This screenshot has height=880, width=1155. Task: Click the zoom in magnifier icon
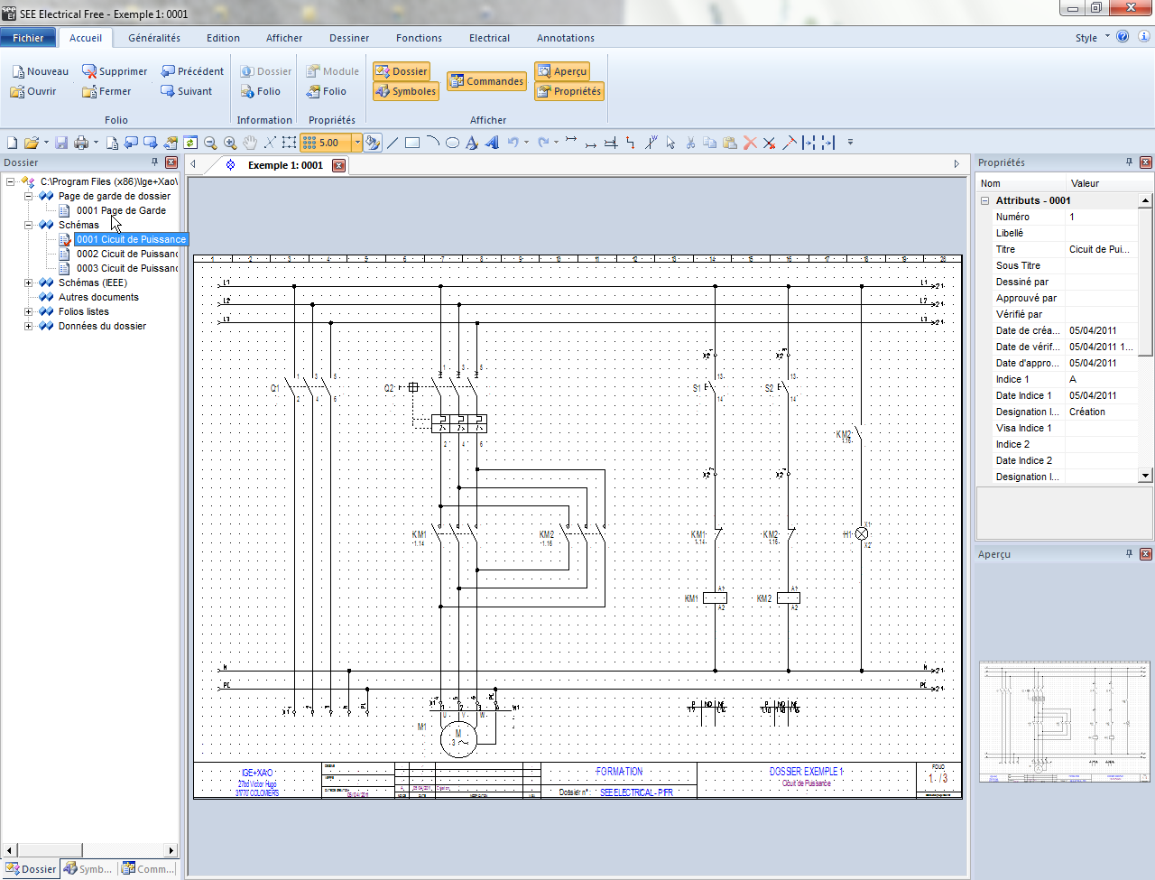point(230,143)
